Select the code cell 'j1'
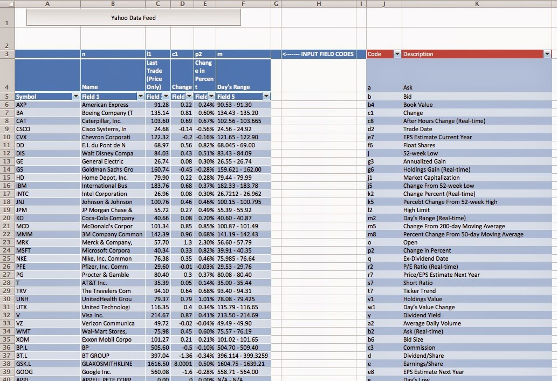 [x=384, y=178]
